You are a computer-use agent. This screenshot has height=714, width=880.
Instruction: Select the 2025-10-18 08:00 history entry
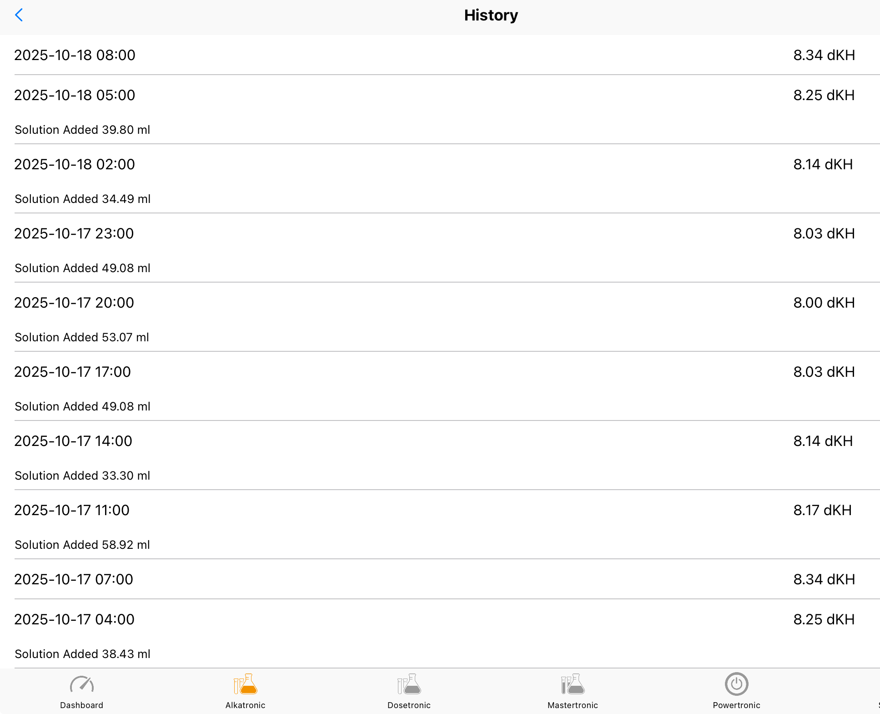(x=75, y=55)
